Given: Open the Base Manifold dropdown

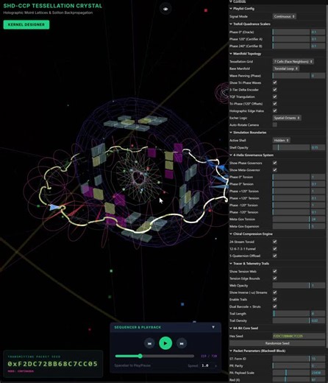Looking at the screenshot, I should click(286, 68).
